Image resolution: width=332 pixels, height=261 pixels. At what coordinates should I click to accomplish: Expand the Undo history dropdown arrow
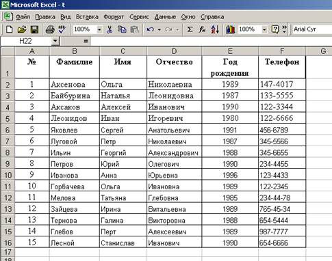pos(159,29)
